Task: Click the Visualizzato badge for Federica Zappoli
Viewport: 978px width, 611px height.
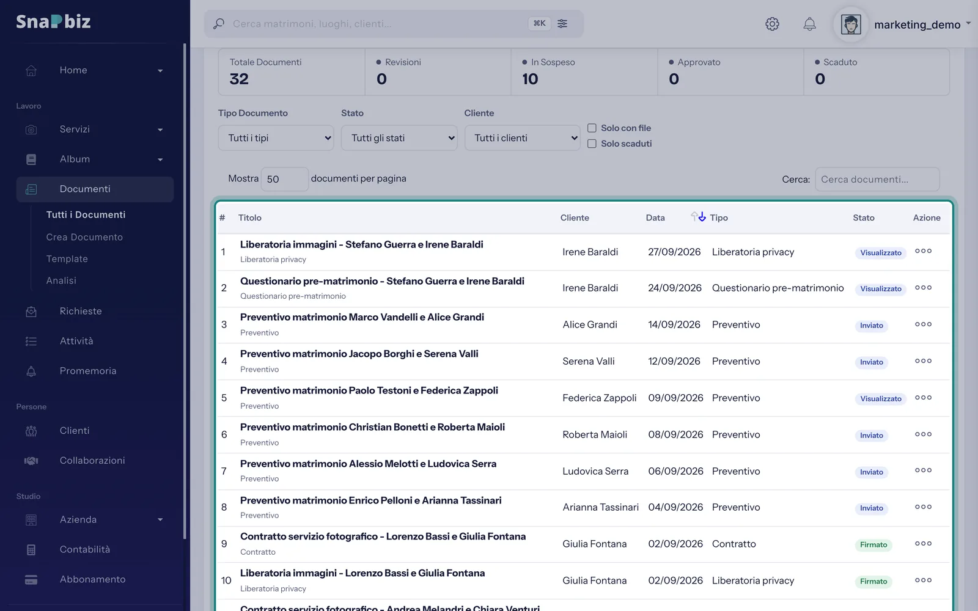Action: (x=880, y=399)
